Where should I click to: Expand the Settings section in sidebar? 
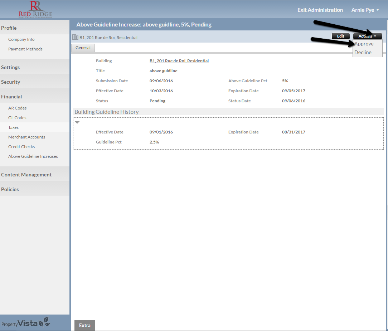11,67
